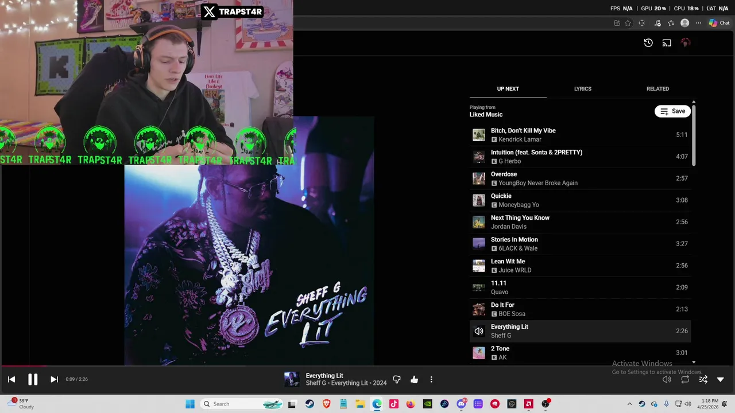
Task: Play Bitch, Don't Kill My Vibe
Action: pyautogui.click(x=580, y=135)
